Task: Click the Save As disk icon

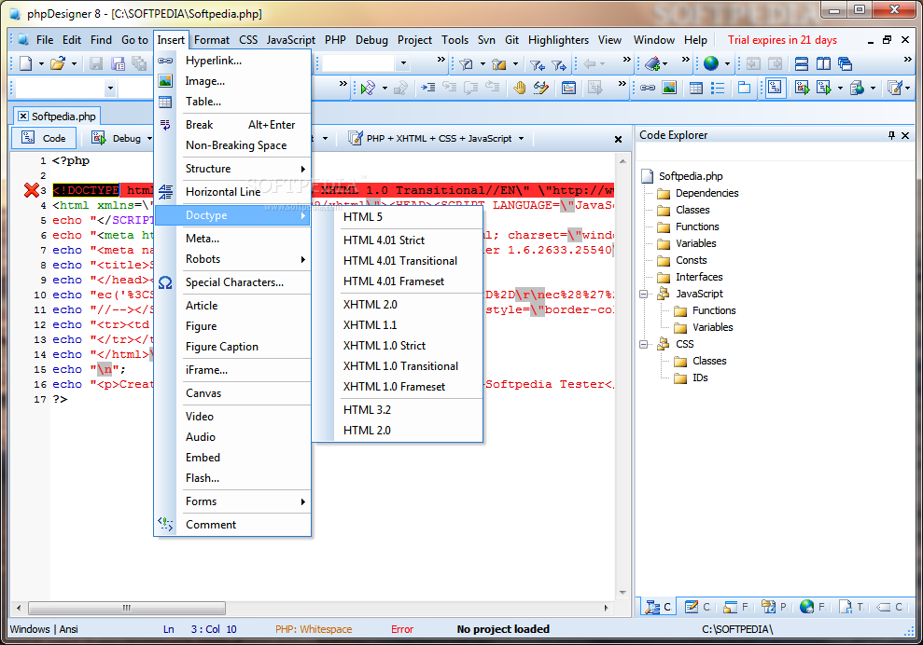Action: pos(118,63)
